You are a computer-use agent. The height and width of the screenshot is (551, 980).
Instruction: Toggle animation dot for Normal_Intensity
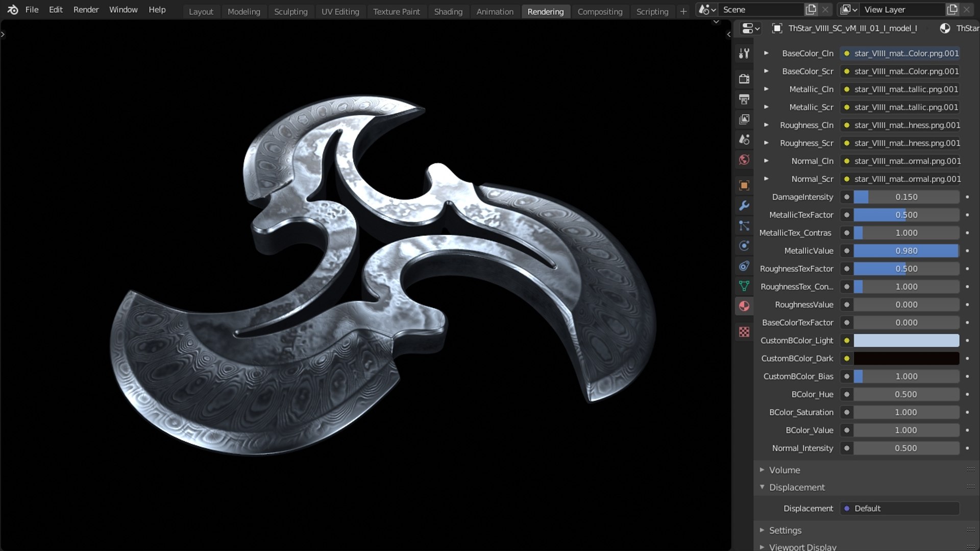967,448
